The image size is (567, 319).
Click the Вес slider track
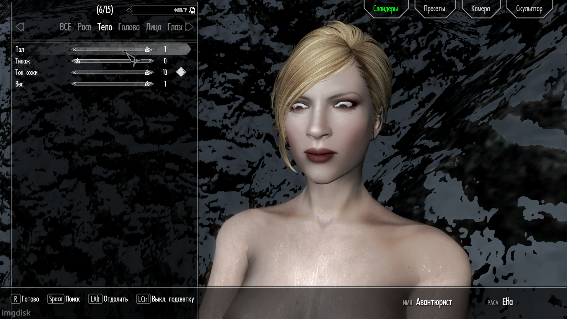(113, 84)
